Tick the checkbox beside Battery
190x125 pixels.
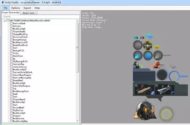[11, 26]
